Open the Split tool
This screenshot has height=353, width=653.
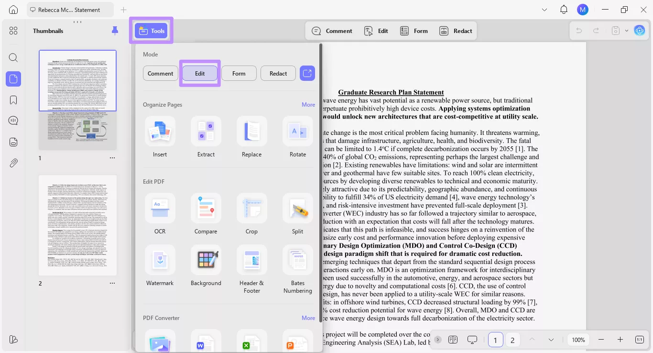(x=298, y=214)
